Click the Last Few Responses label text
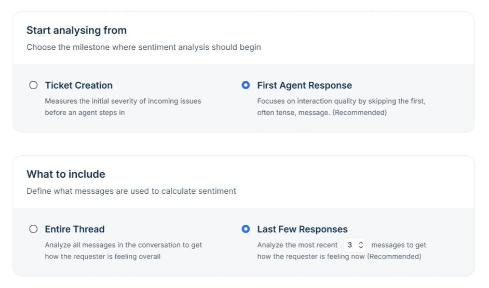The height and width of the screenshot is (288, 489). click(x=302, y=229)
